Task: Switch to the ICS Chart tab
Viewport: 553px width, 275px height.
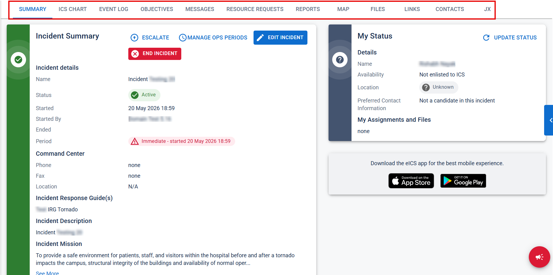Action: pos(73,9)
